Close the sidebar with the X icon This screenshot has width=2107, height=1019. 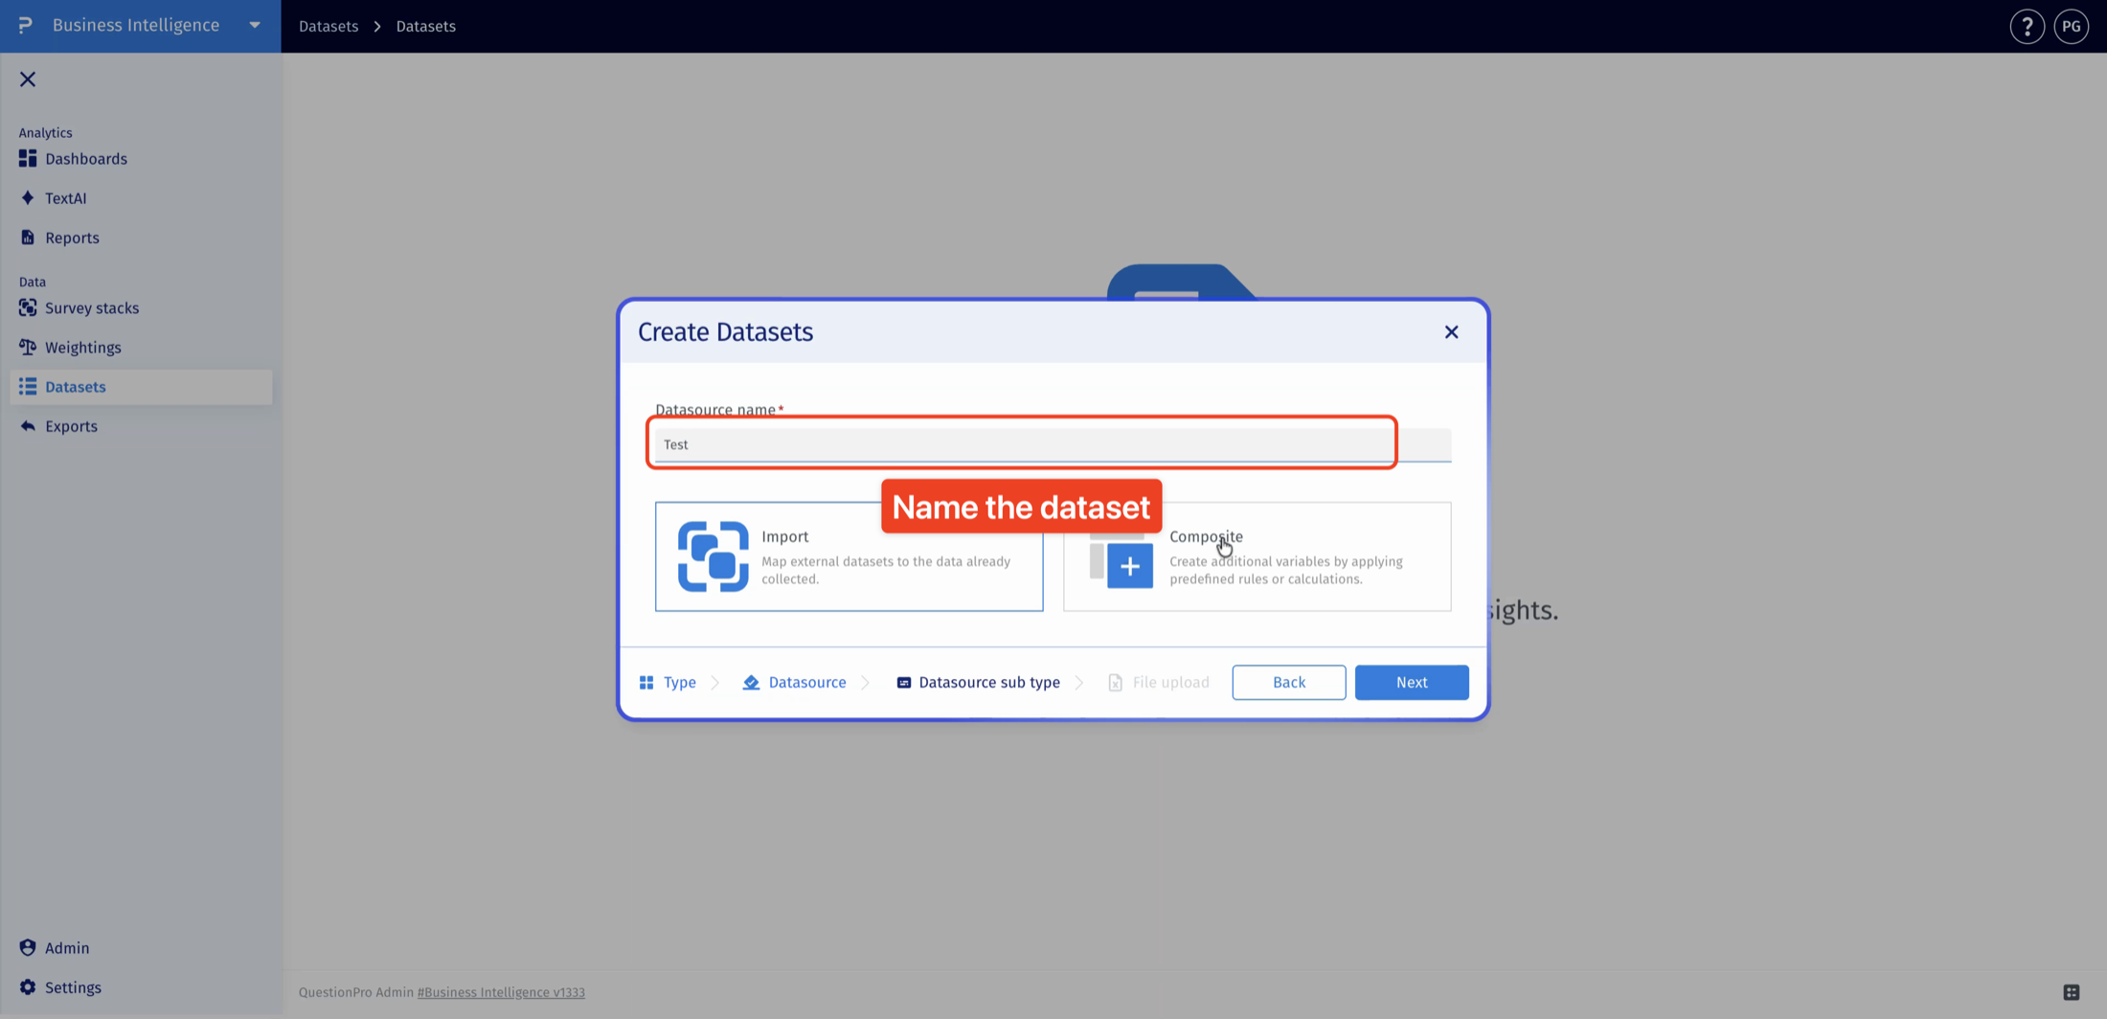(28, 79)
